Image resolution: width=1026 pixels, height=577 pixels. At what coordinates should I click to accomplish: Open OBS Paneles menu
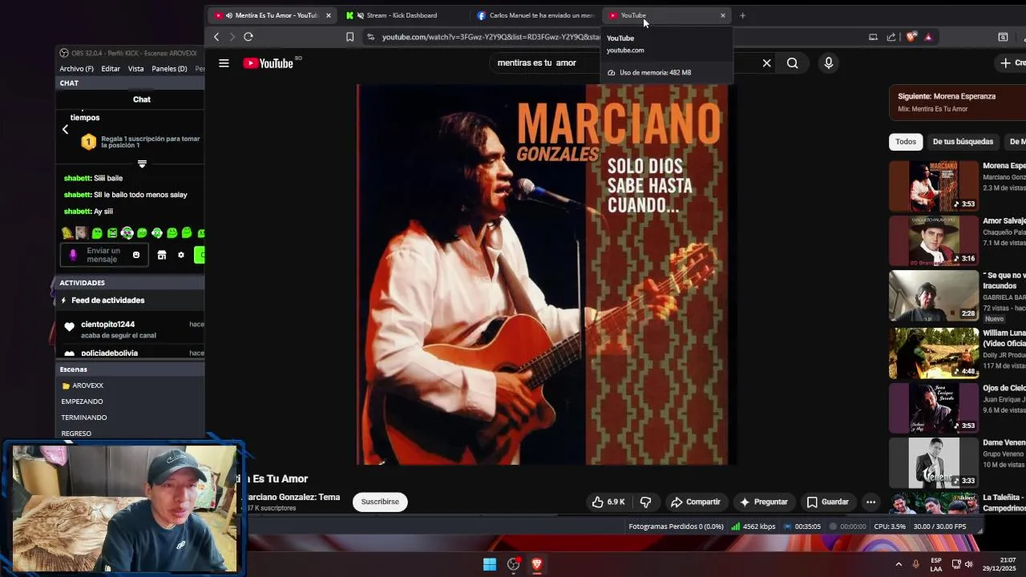tap(169, 69)
